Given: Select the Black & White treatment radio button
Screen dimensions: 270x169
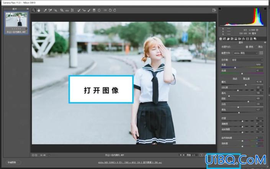Looking at the screenshot, I should click(x=256, y=47).
